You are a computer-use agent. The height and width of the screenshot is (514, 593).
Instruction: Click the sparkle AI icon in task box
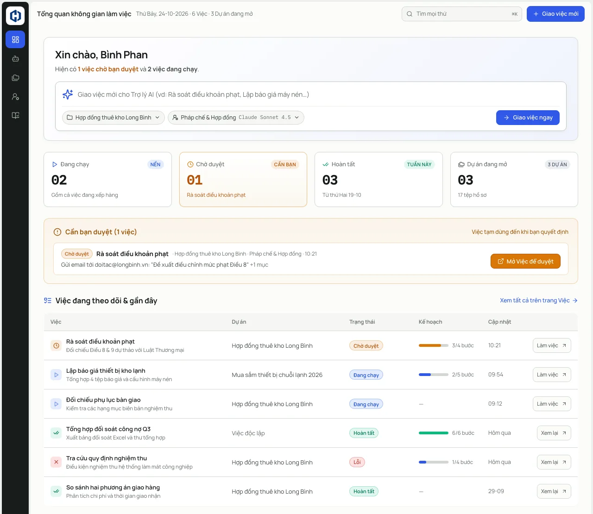pos(68,94)
